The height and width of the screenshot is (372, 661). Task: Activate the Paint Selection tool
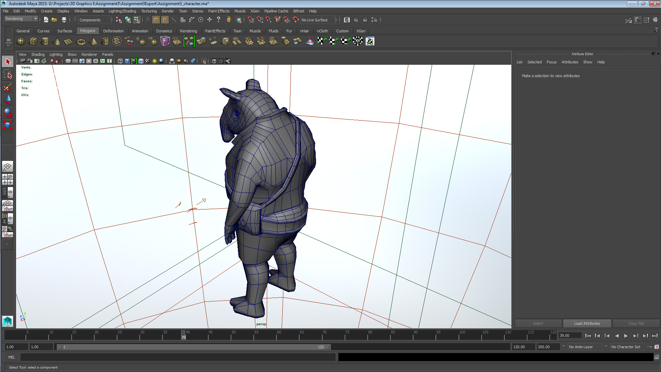tap(7, 87)
